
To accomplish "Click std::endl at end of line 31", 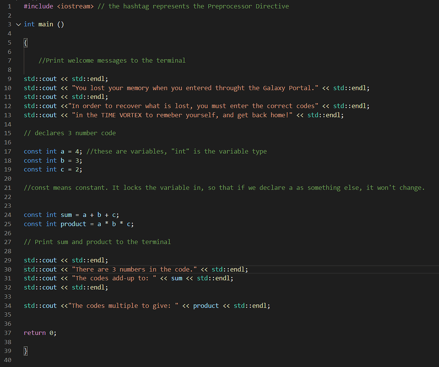I will click(x=214, y=278).
